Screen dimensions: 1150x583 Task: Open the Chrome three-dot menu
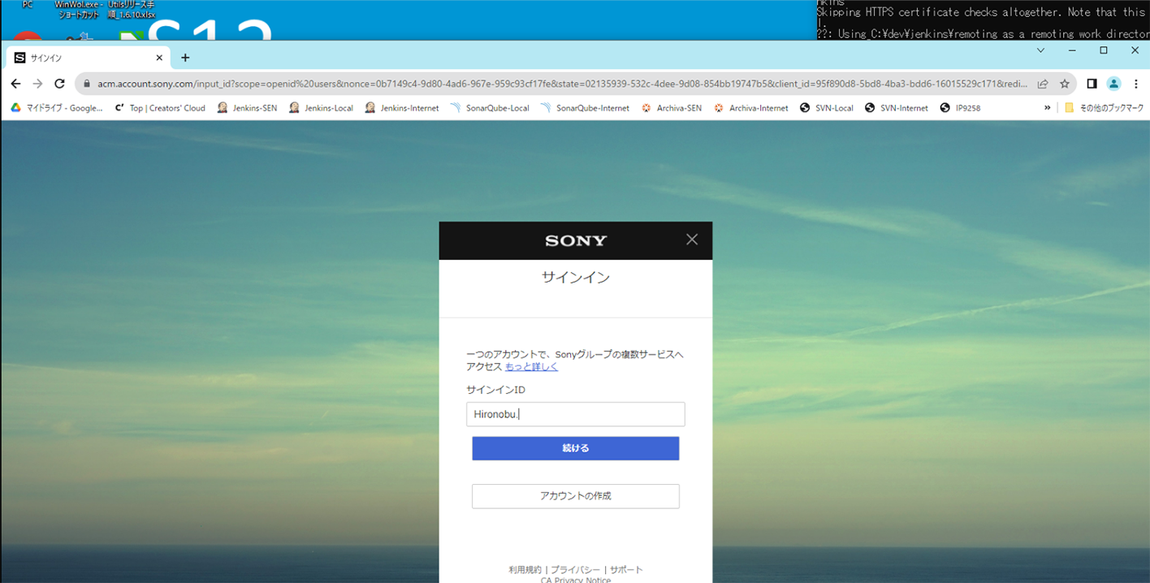1135,84
